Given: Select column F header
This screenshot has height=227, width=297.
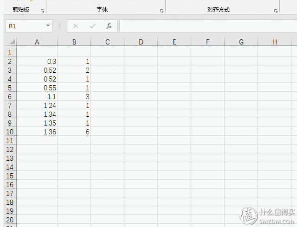Looking at the screenshot, I should coord(207,42).
